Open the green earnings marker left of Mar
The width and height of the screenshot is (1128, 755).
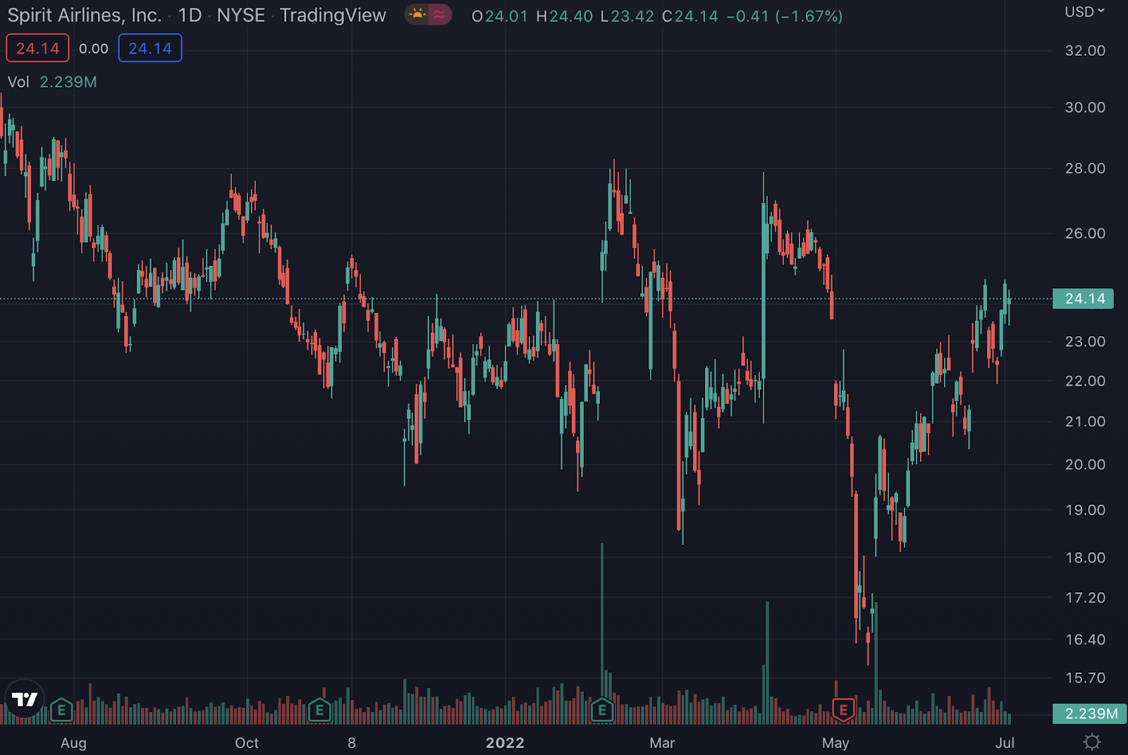point(602,710)
